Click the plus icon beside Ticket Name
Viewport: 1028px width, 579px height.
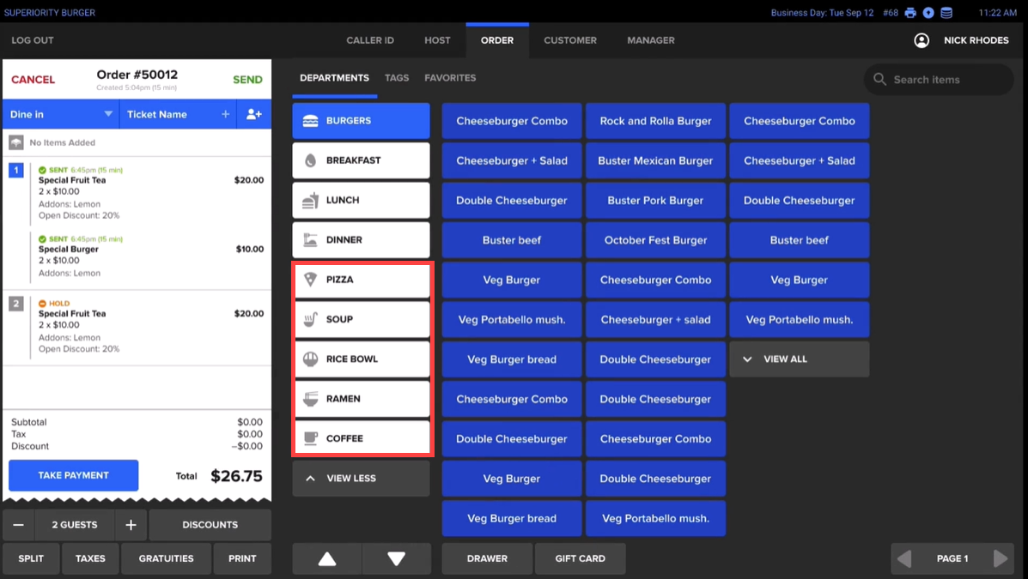[226, 114]
